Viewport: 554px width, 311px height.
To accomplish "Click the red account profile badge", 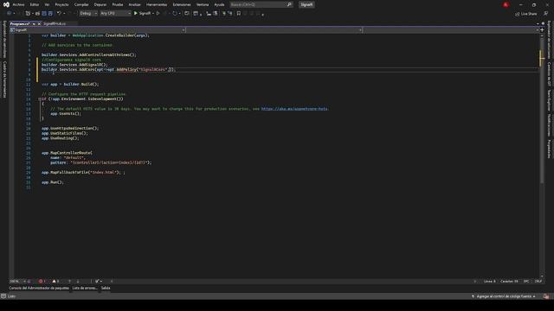I will [506, 4].
